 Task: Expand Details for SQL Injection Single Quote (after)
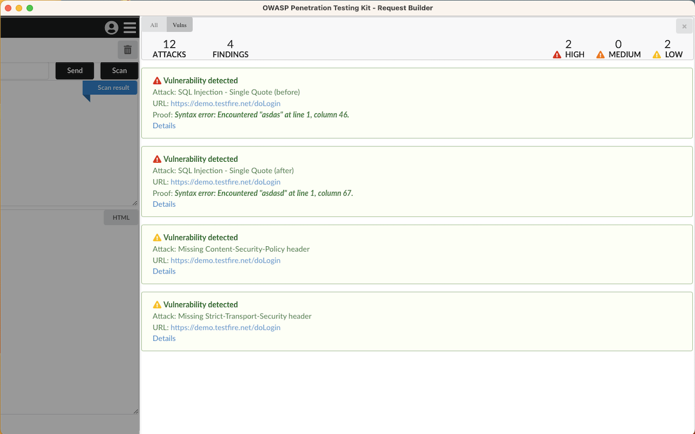164,205
